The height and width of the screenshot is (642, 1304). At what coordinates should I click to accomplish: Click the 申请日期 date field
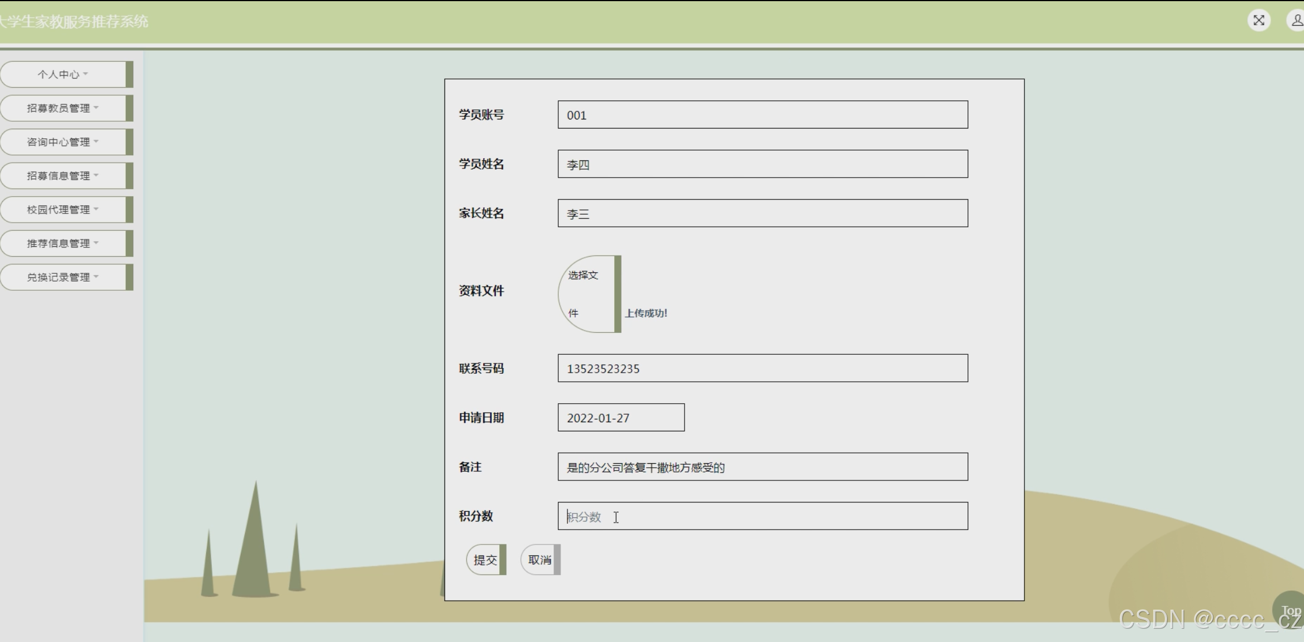click(621, 418)
